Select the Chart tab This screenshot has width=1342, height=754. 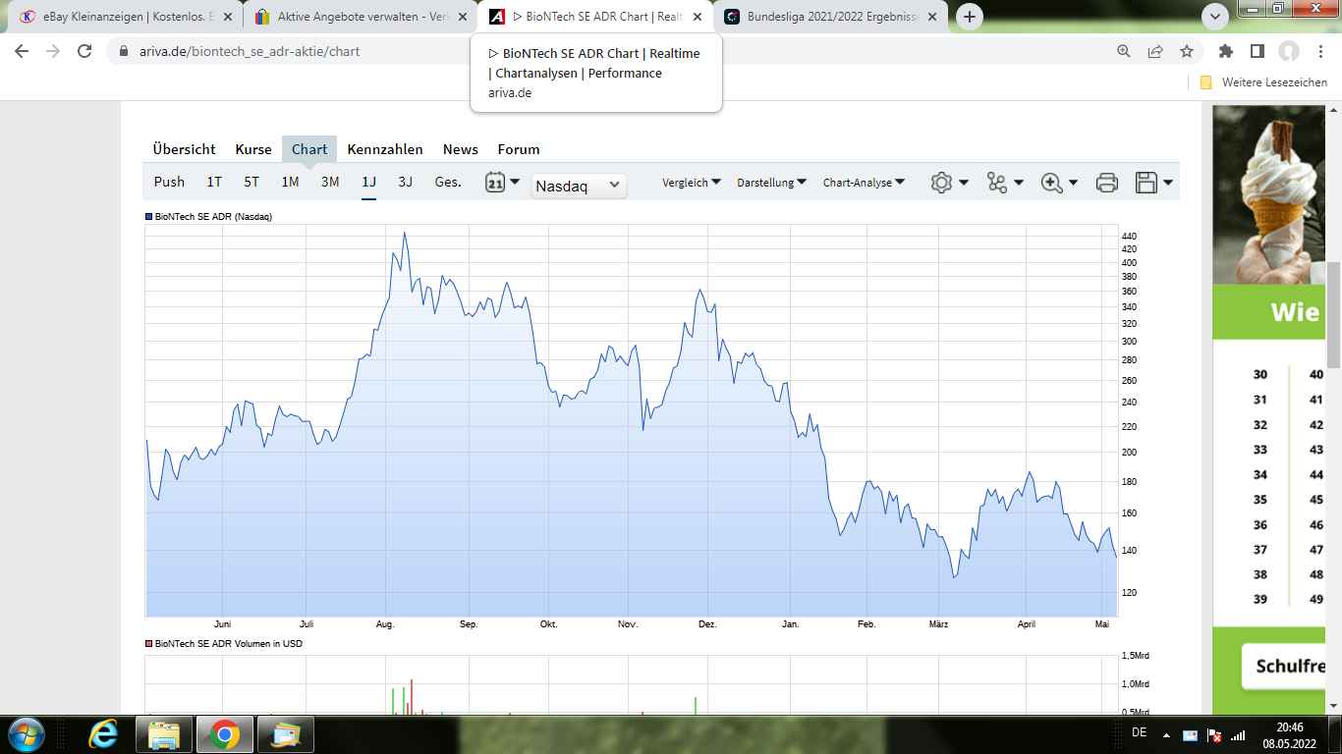[x=309, y=149]
